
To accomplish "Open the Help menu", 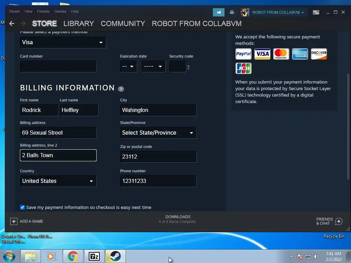I will pos(75,11).
